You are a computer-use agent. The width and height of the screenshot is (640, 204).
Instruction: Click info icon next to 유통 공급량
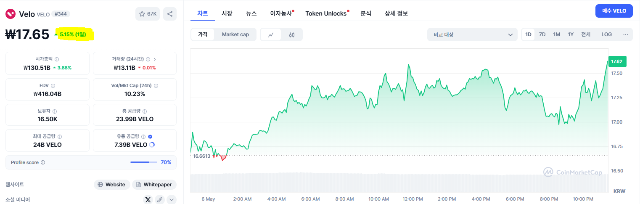143,137
